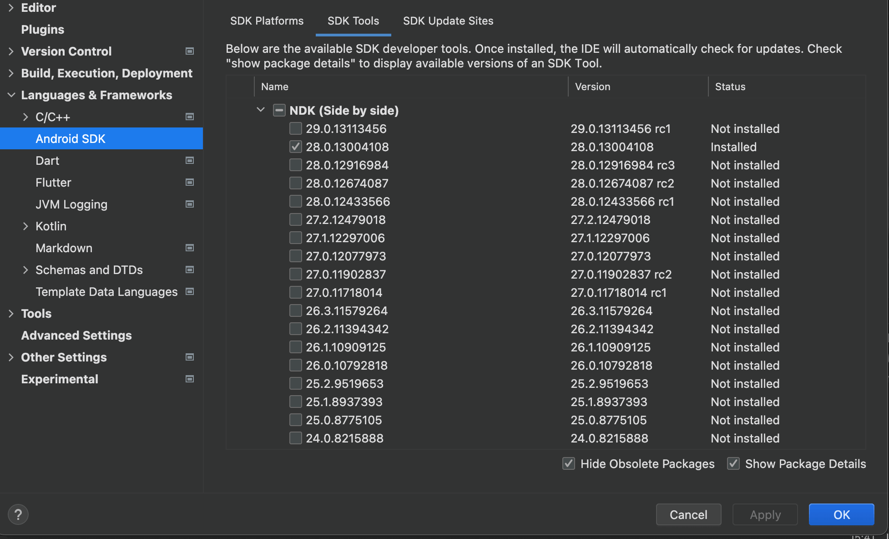The height and width of the screenshot is (539, 889).
Task: Click the Apply button
Action: tap(765, 514)
